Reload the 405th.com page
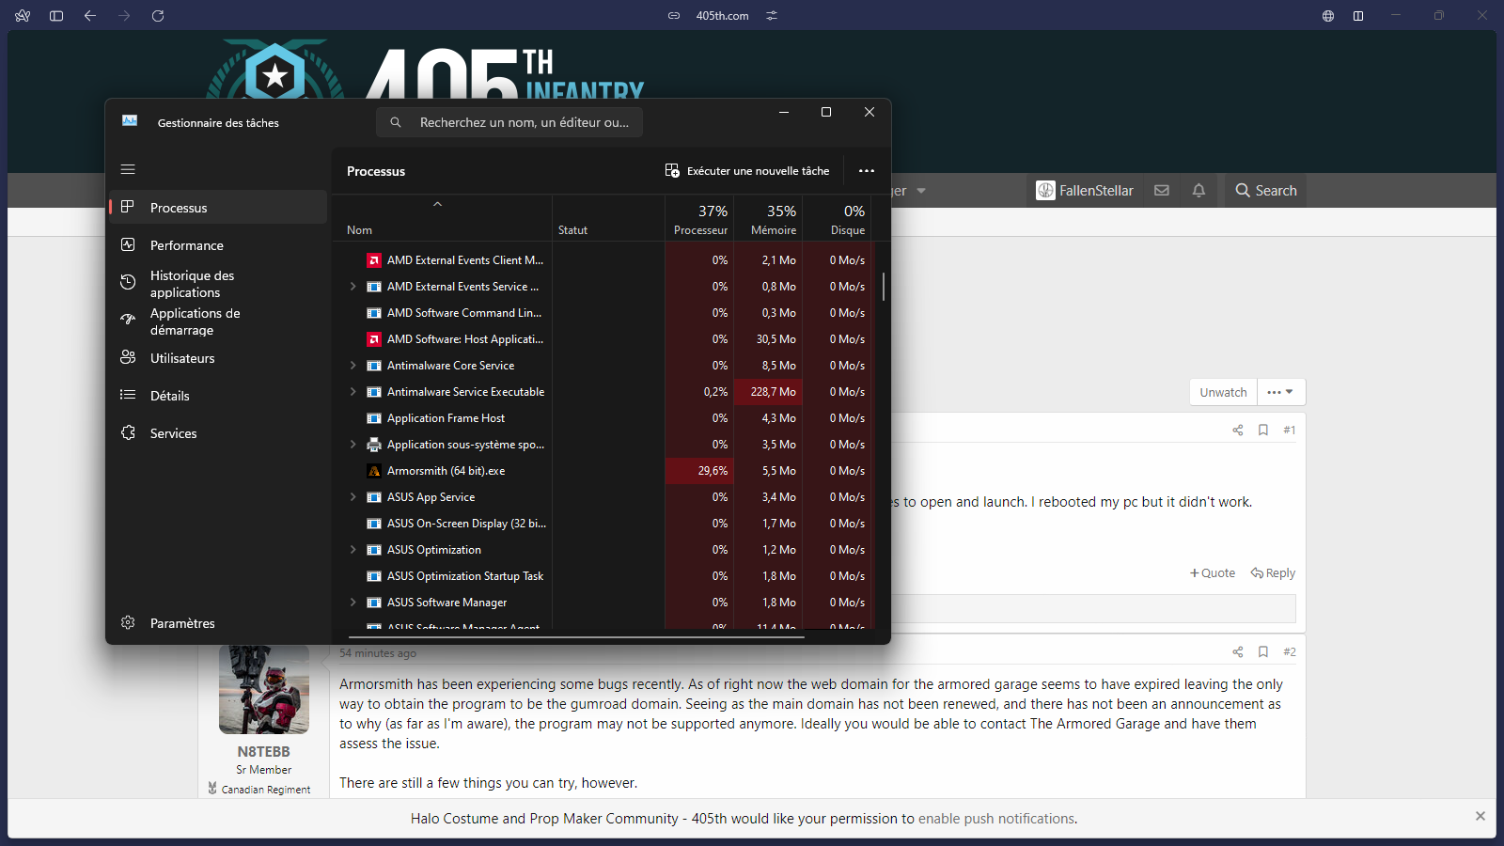 (x=158, y=16)
